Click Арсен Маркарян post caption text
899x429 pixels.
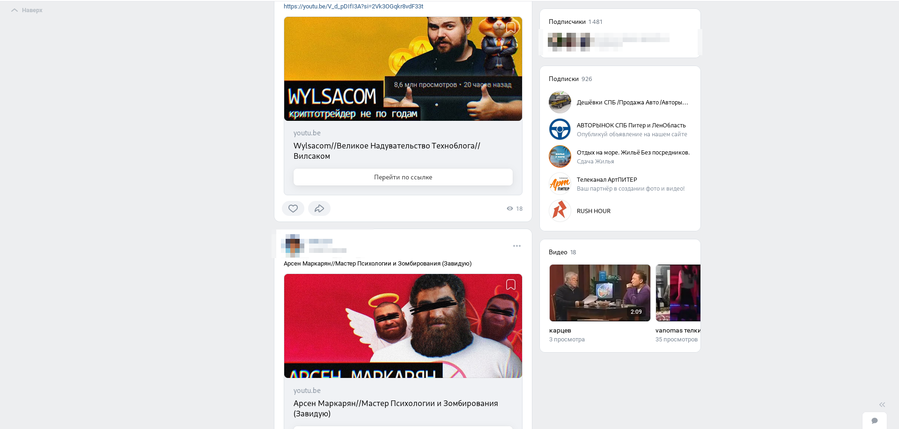[377, 264]
